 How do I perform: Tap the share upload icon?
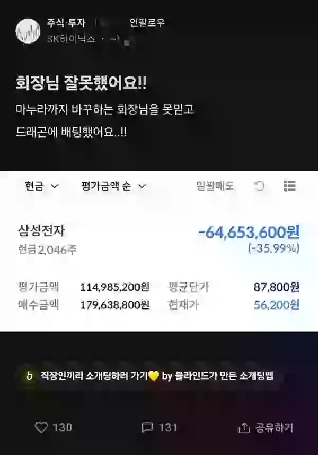point(244,428)
